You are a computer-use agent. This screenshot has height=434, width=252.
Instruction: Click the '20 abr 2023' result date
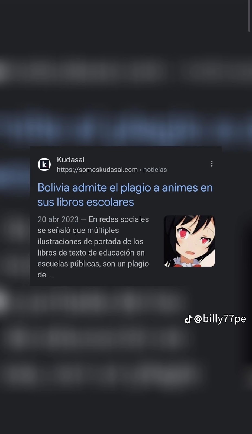[x=58, y=219]
